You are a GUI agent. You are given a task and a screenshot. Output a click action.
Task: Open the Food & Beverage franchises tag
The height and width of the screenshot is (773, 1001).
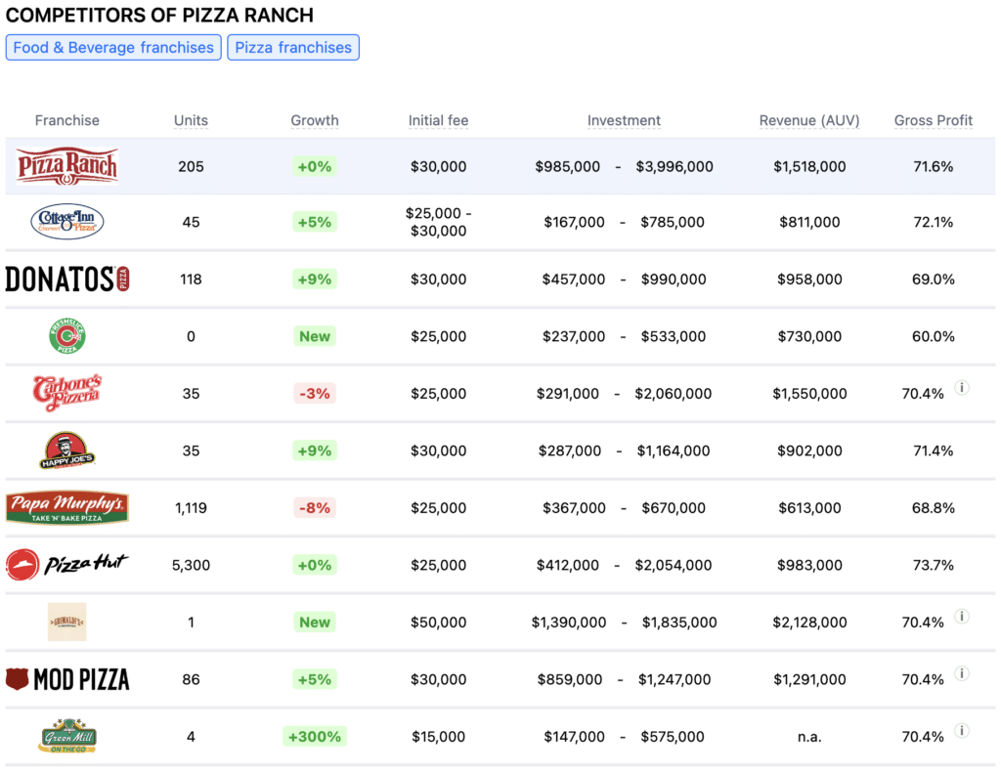[113, 48]
